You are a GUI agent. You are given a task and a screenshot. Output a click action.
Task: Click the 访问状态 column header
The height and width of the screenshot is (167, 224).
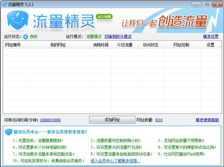click(150, 45)
